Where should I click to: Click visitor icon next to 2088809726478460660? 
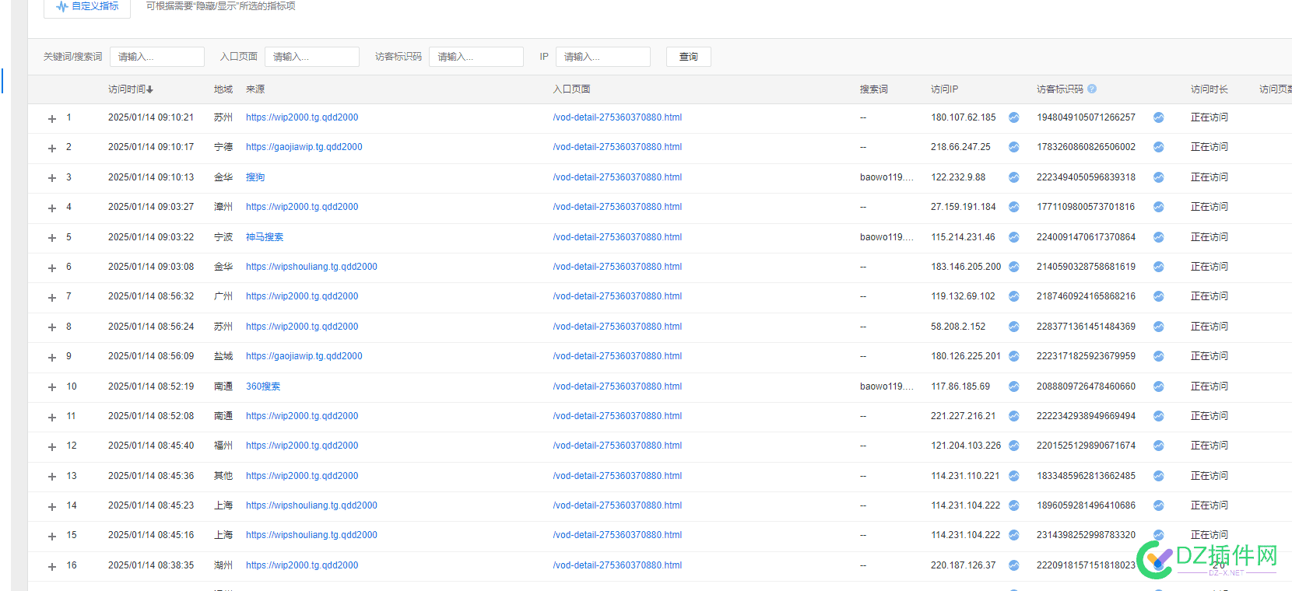(1159, 386)
